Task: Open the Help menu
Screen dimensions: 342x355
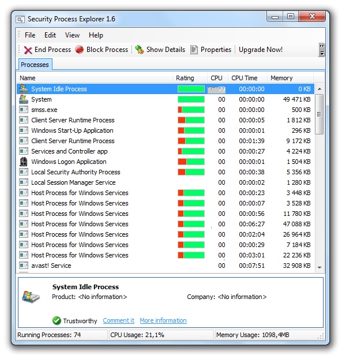Action: pos(96,35)
